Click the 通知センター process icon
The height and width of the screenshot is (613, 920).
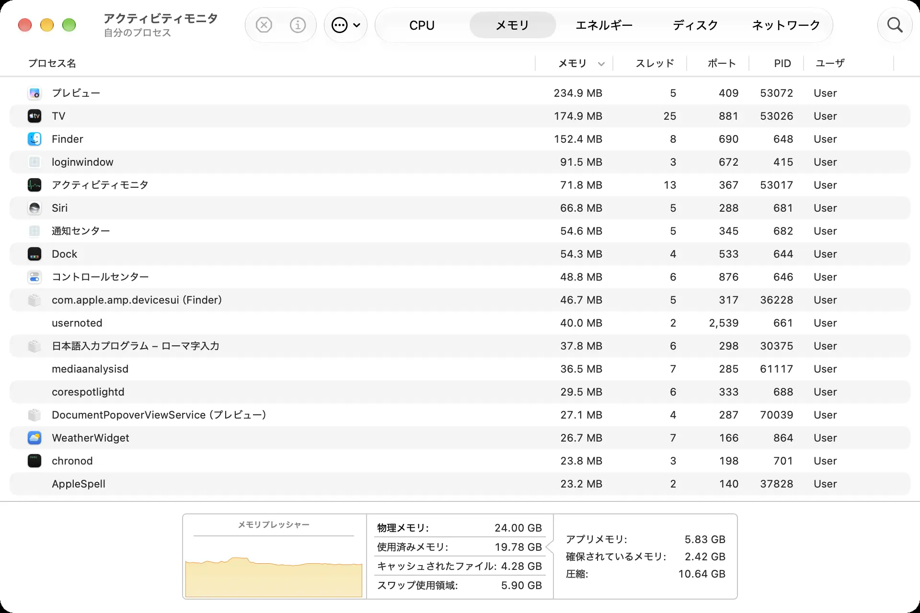[x=34, y=231]
